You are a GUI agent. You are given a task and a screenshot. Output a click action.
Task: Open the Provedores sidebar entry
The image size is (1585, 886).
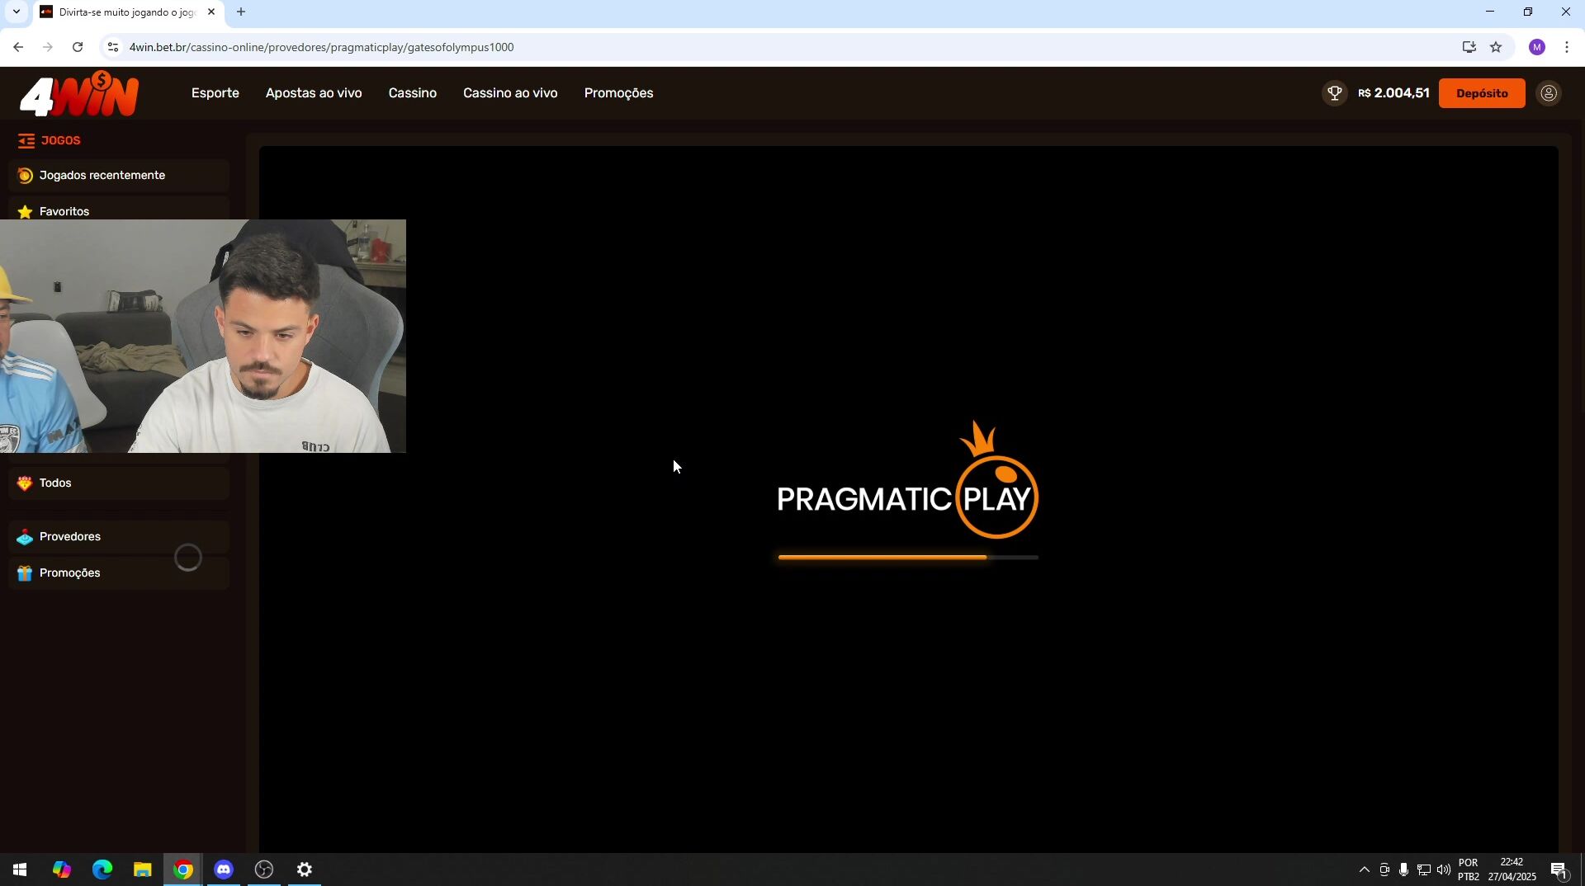[119, 537]
